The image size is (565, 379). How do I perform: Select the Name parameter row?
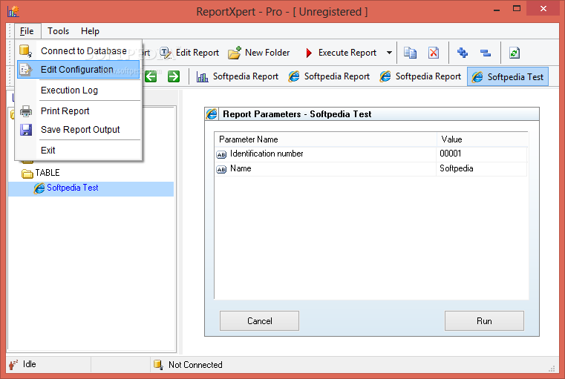point(371,169)
